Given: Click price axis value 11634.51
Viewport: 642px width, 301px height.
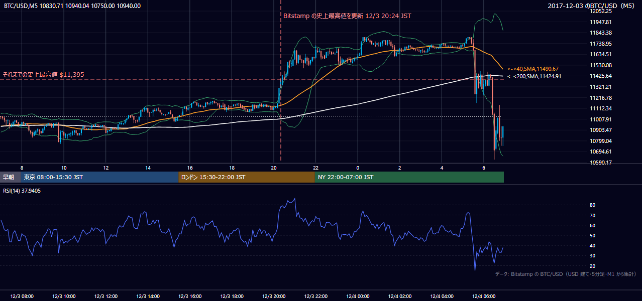Looking at the screenshot, I should coord(600,54).
